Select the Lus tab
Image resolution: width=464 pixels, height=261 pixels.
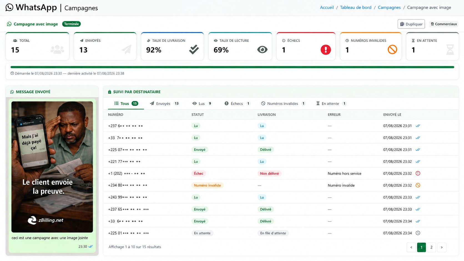tap(202, 103)
